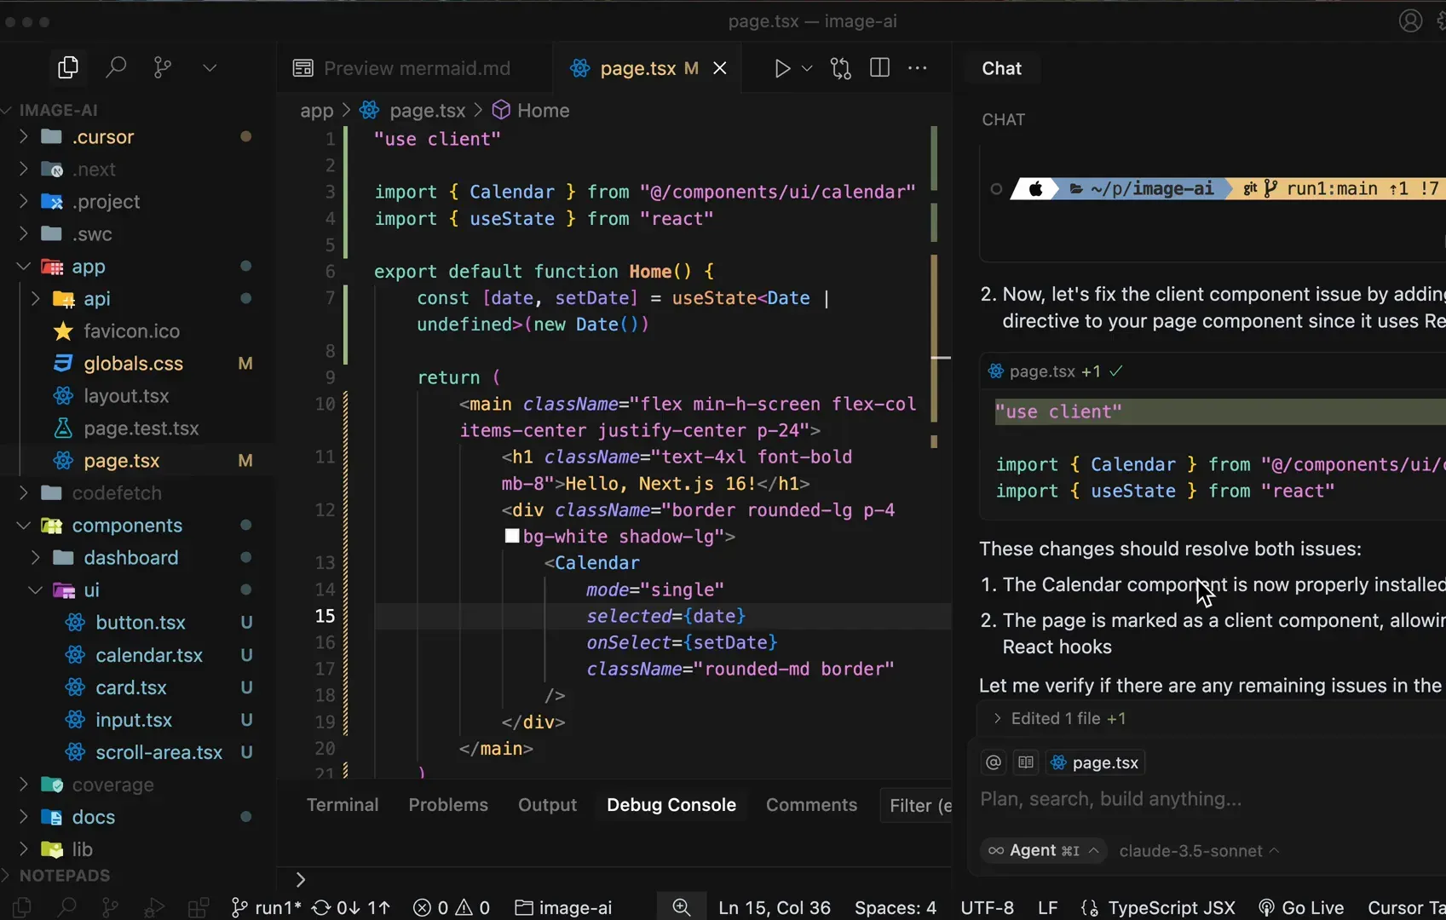This screenshot has height=920, width=1446.
Task: Click the zoom magnifier in status bar
Action: point(682,908)
